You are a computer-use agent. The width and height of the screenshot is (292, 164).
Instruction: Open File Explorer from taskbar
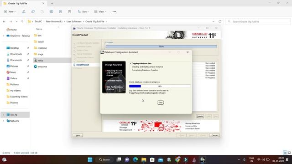[x=144, y=159]
